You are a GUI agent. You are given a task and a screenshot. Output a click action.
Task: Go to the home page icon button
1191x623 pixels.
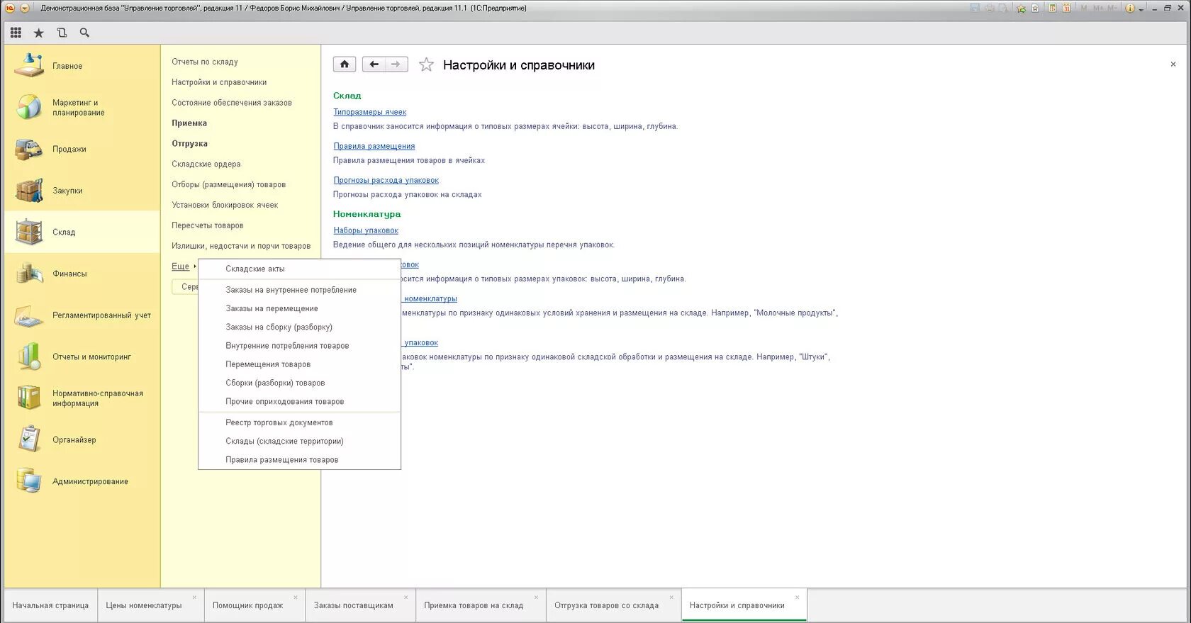(x=345, y=64)
